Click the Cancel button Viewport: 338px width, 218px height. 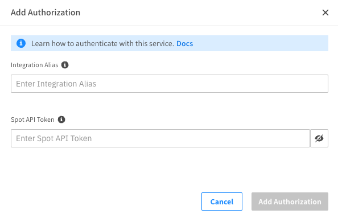click(222, 201)
